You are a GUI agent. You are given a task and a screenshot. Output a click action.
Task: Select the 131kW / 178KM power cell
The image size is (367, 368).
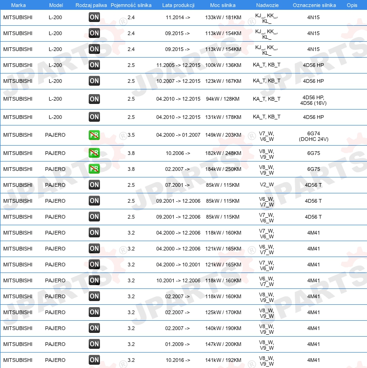[223, 117]
